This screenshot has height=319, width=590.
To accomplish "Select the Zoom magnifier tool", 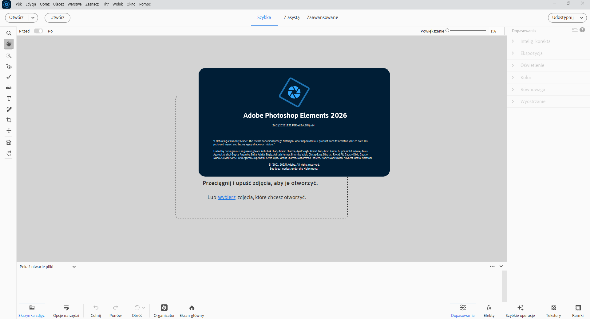I will pos(9,33).
